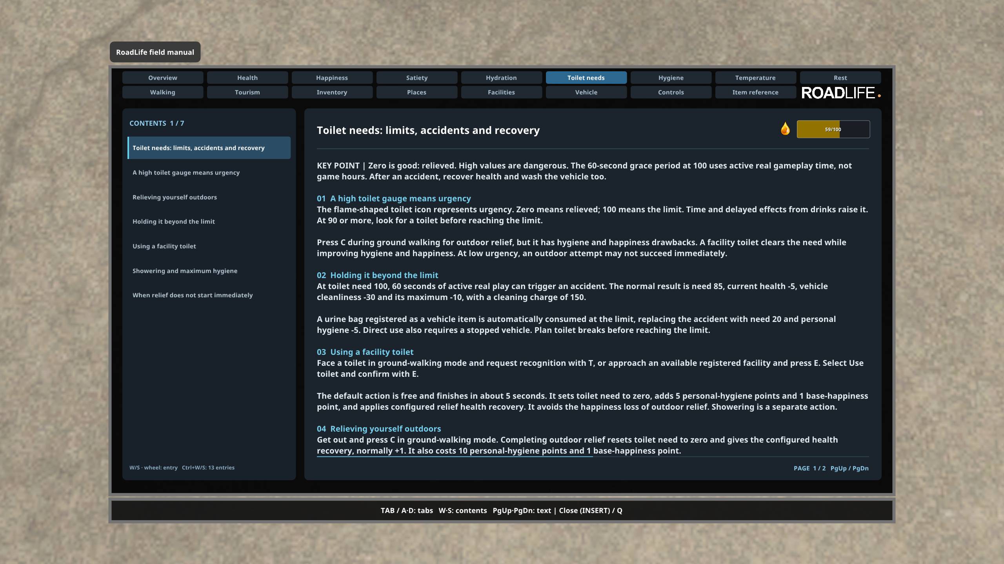Open the Hygiene tab

[x=671, y=78]
